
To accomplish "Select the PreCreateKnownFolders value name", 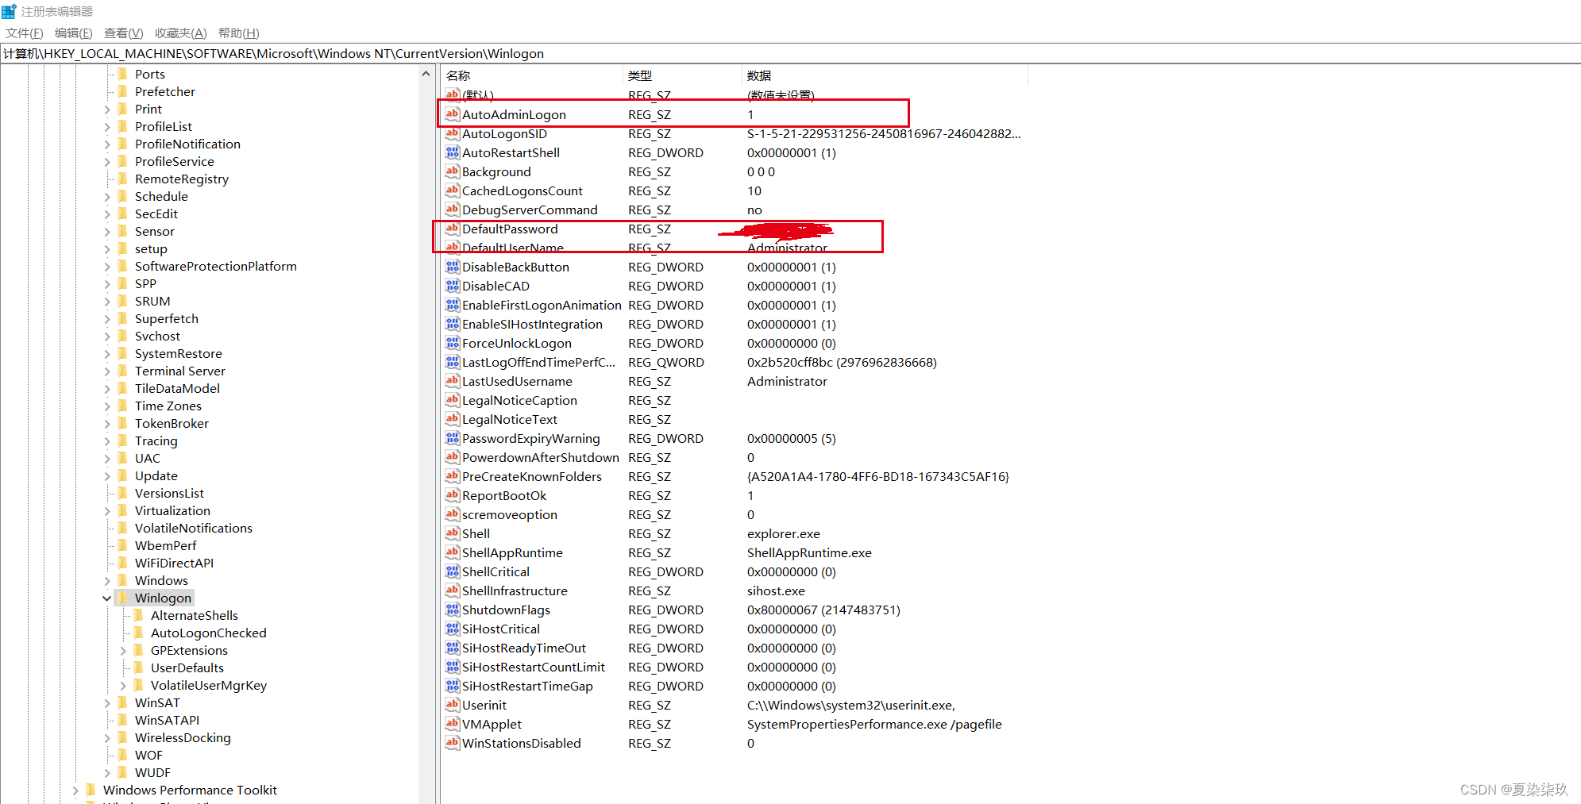I will click(x=532, y=476).
